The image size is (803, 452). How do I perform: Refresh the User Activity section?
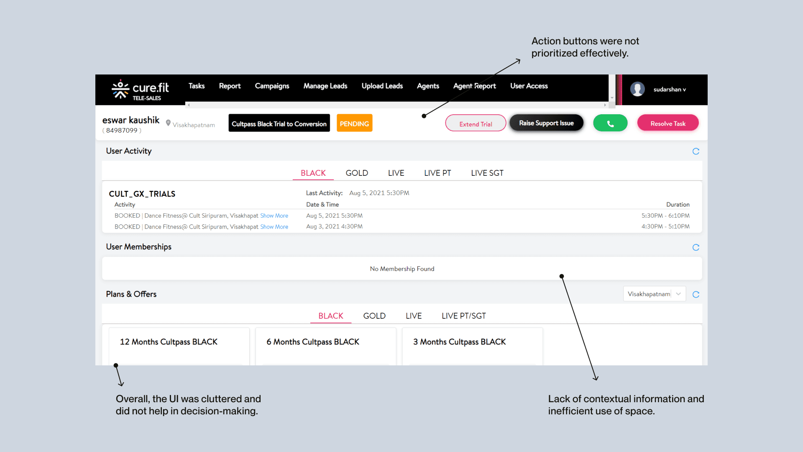(x=696, y=151)
